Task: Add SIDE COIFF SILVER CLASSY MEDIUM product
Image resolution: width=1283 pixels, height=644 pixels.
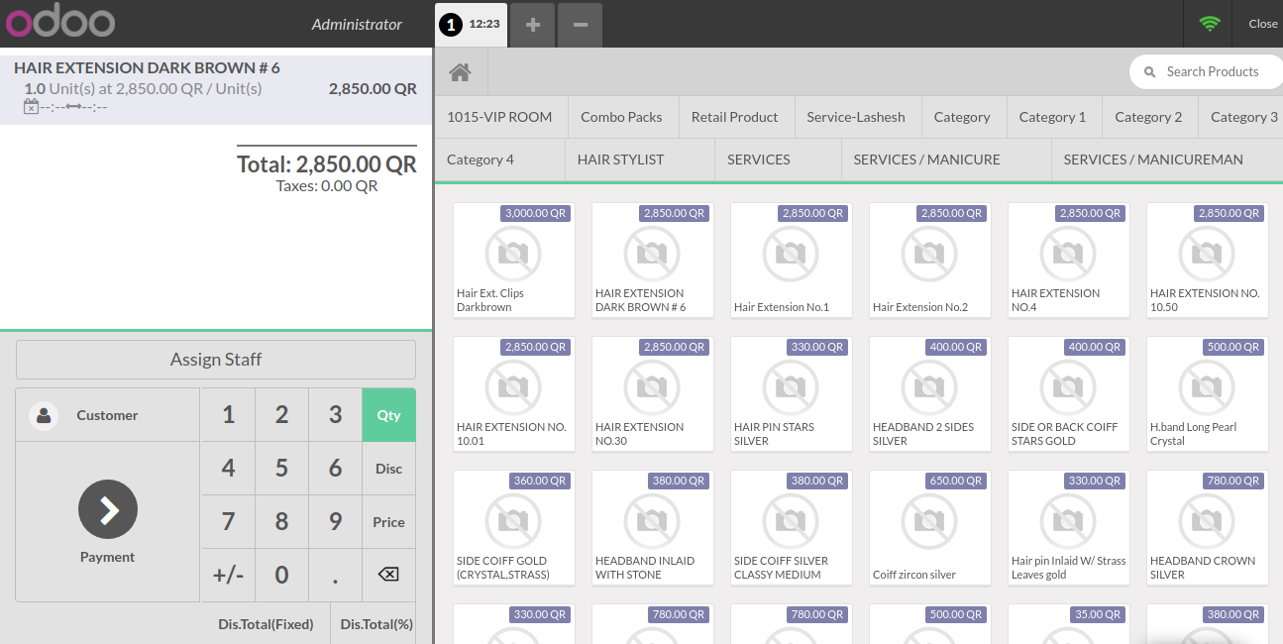Action: point(792,528)
